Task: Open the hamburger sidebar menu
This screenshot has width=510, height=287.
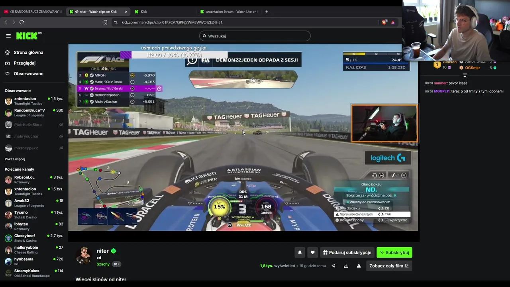Action: (8, 36)
